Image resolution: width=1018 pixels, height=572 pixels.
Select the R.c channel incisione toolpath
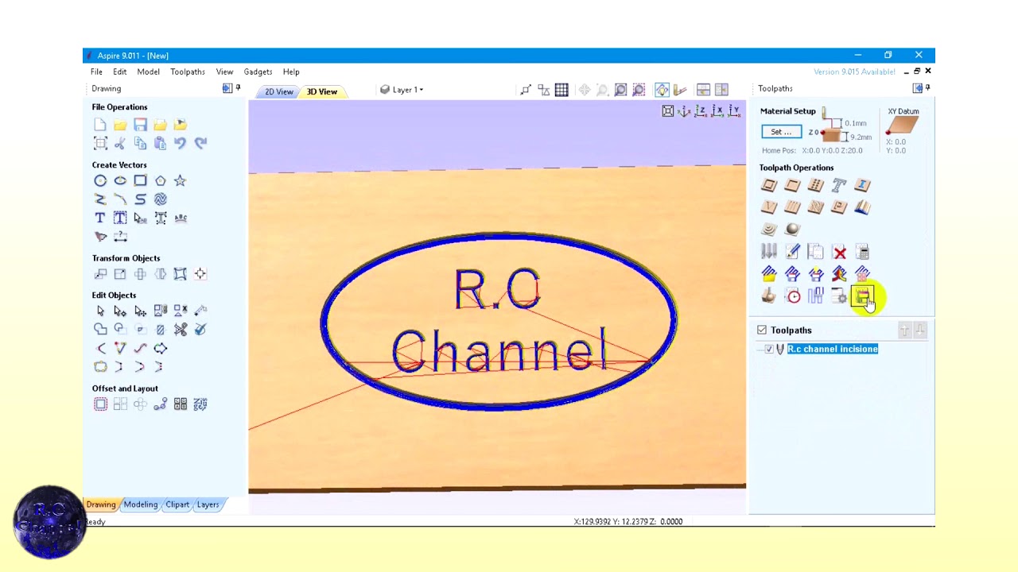(833, 349)
